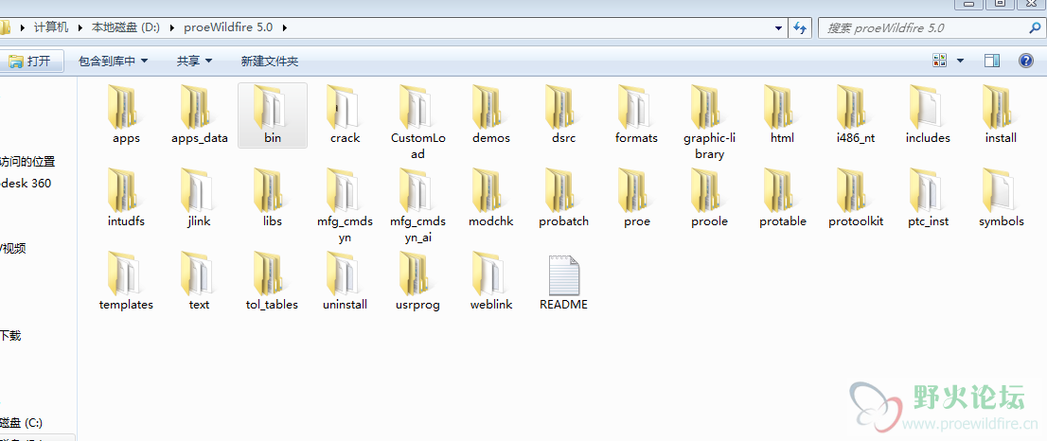Click the 新建文件夹 button
The height and width of the screenshot is (441, 1047).
point(269,61)
